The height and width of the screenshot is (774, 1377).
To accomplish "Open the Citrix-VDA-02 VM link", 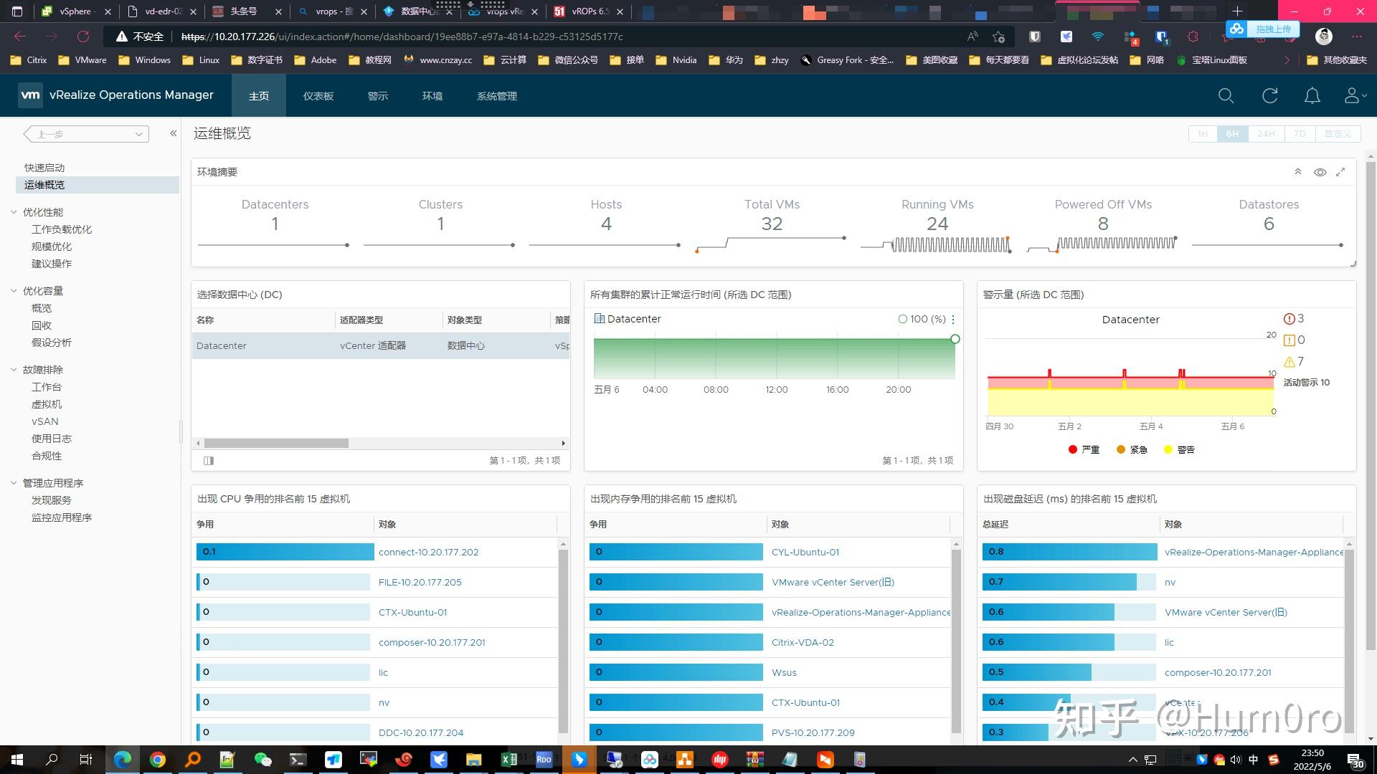I will coord(803,642).
